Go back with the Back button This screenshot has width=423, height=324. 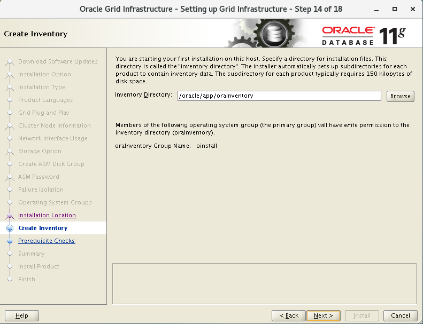[289, 315]
